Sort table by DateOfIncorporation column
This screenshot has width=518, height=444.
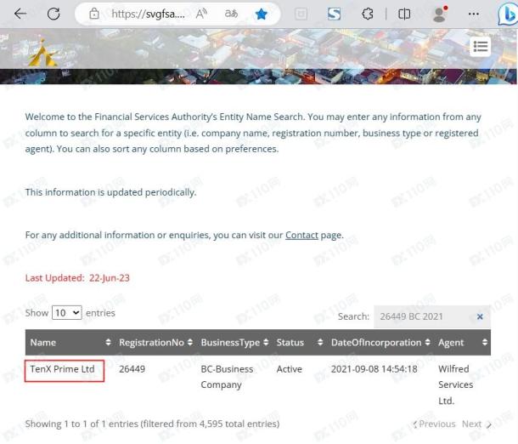point(380,343)
